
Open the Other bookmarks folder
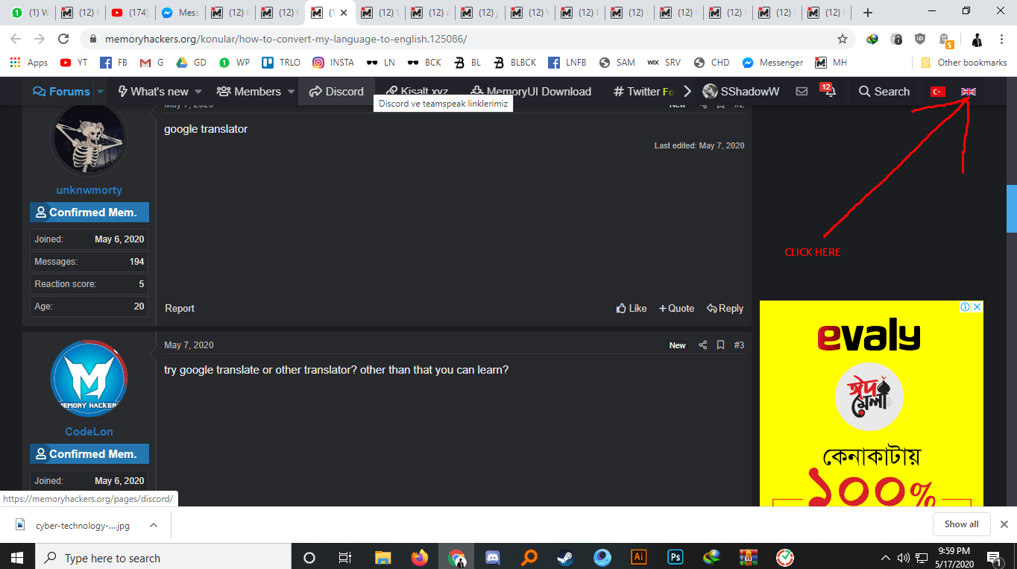(x=964, y=63)
